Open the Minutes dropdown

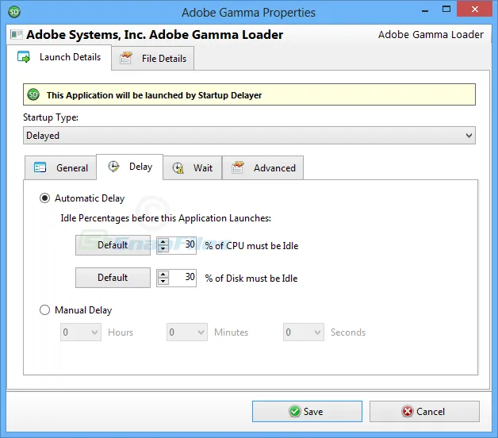[x=187, y=332]
